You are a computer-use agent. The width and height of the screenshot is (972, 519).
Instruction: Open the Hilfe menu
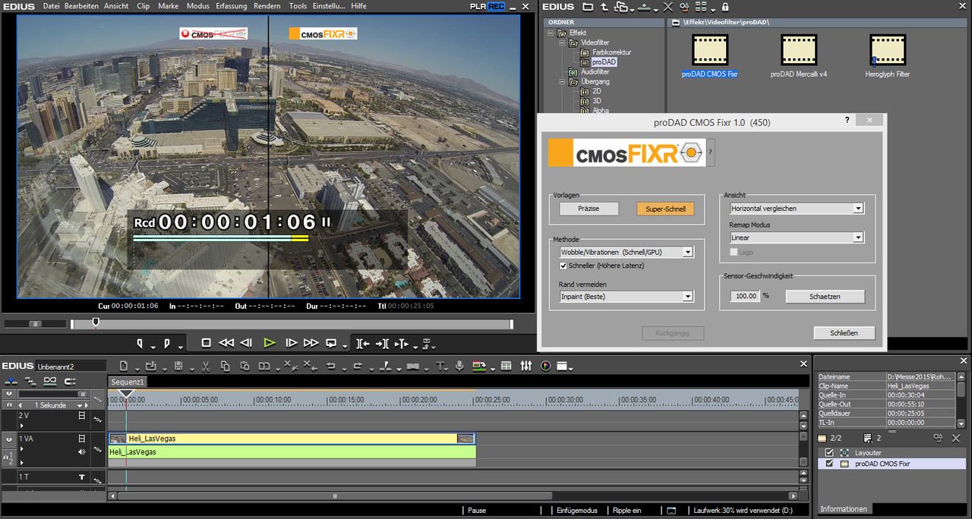point(358,6)
